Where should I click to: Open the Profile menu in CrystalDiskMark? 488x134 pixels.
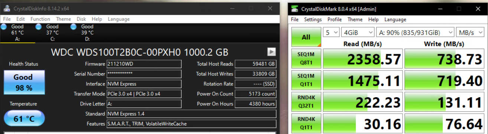[335, 19]
